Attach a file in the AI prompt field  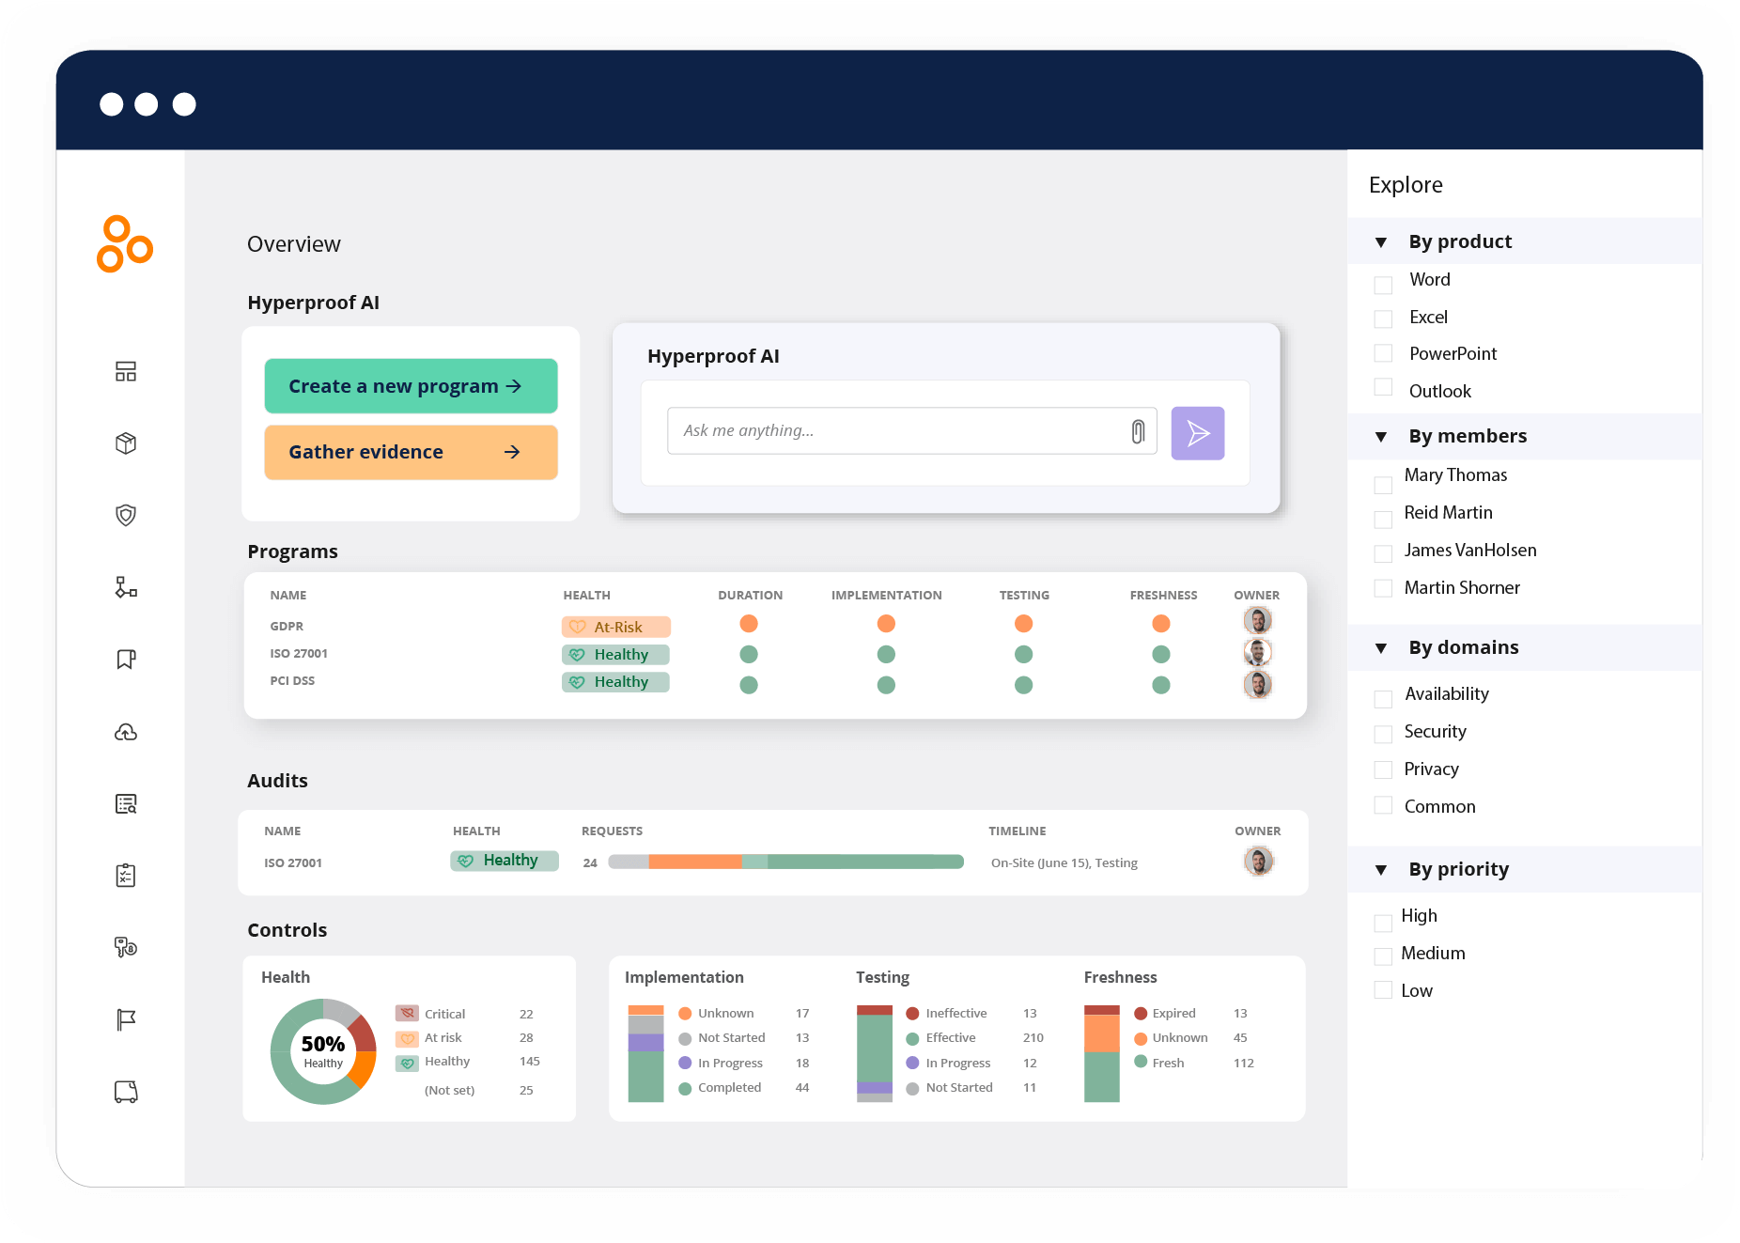tap(1137, 430)
